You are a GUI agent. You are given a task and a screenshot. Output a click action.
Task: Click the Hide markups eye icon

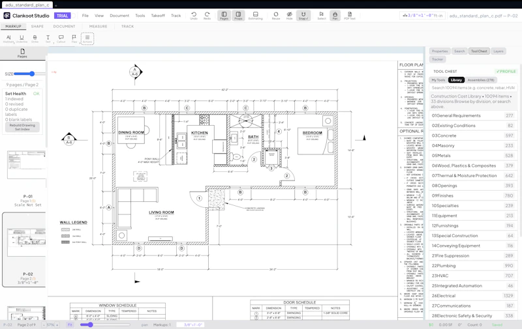coord(289,15)
